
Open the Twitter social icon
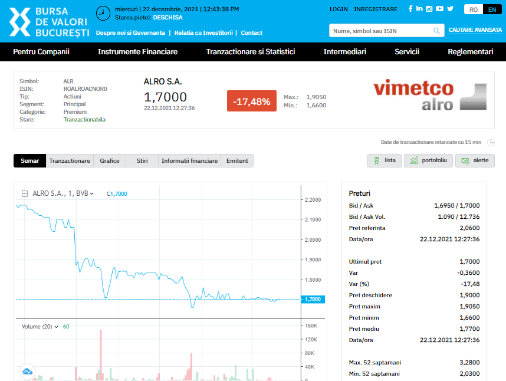click(x=450, y=9)
